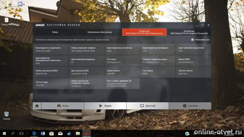Click the Тип шины tile

coord(122,61)
